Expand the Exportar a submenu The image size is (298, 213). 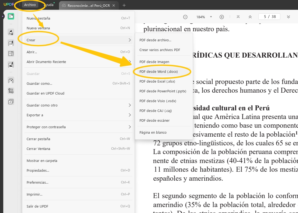78,115
